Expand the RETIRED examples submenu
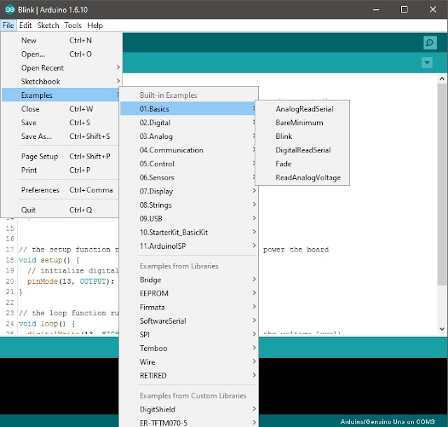Screen dimensions: 448x427 pos(188,375)
